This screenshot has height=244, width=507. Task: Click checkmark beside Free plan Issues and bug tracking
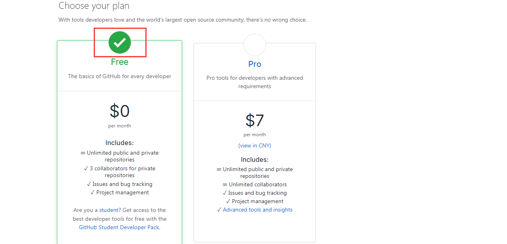pyautogui.click(x=89, y=184)
